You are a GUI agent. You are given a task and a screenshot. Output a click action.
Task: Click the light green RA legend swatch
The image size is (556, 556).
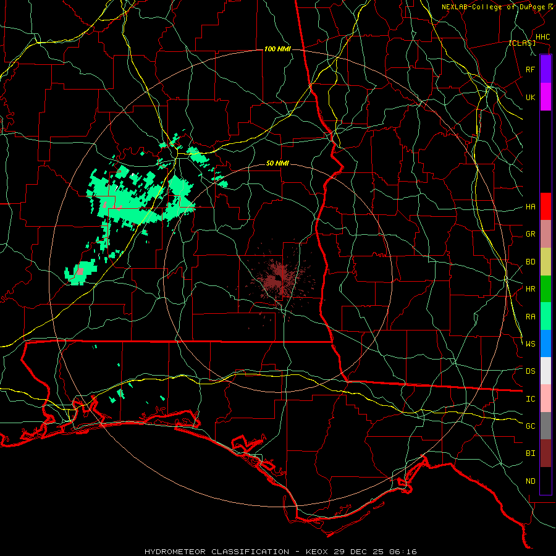pos(545,316)
